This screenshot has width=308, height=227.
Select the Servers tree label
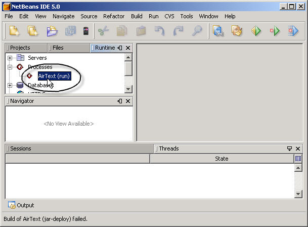point(37,58)
